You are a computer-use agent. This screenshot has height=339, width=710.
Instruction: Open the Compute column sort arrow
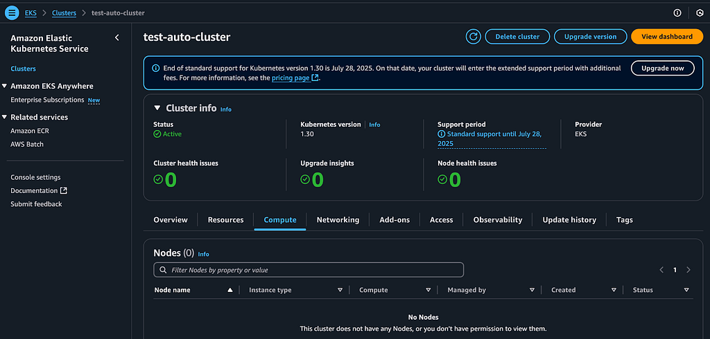[x=428, y=290]
